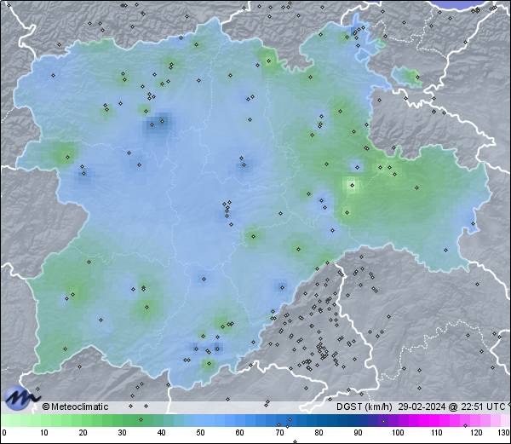Click the scale label 40
Viewport: 511px width, 444px height.
pos(161,433)
